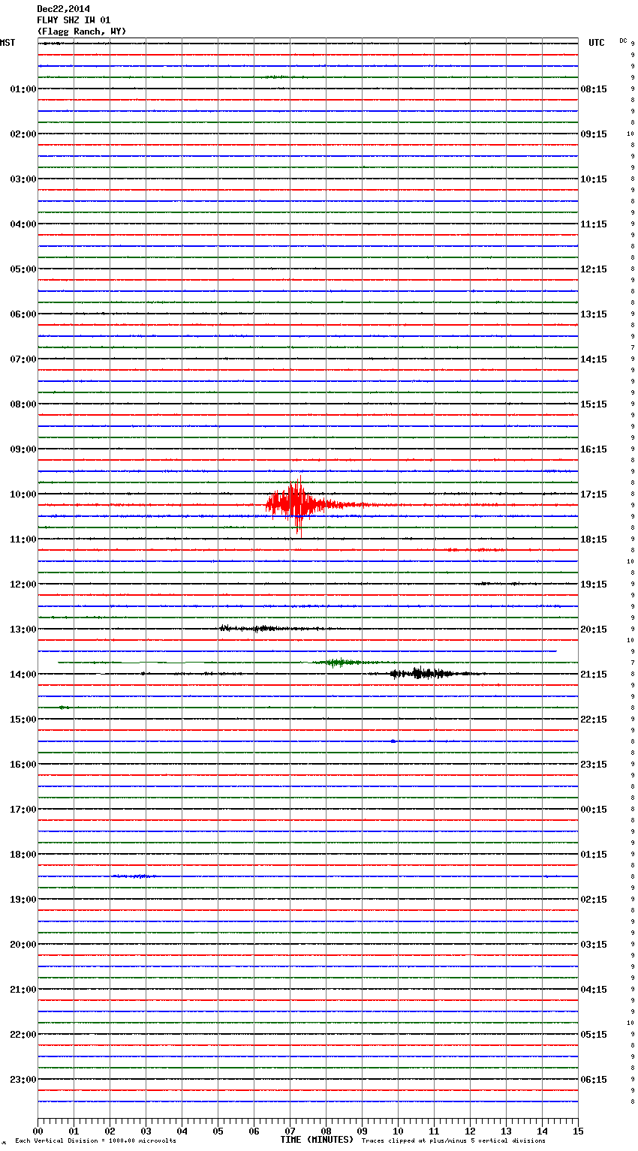This screenshot has width=638, height=1151.
Task: Click the 14:15 UTC time label
Action: click(594, 359)
